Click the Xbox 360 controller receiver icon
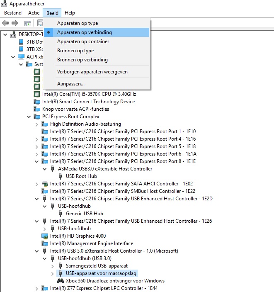 [61, 281]
